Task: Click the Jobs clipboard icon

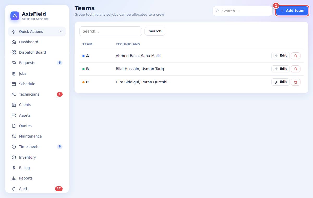Action: (x=14, y=73)
